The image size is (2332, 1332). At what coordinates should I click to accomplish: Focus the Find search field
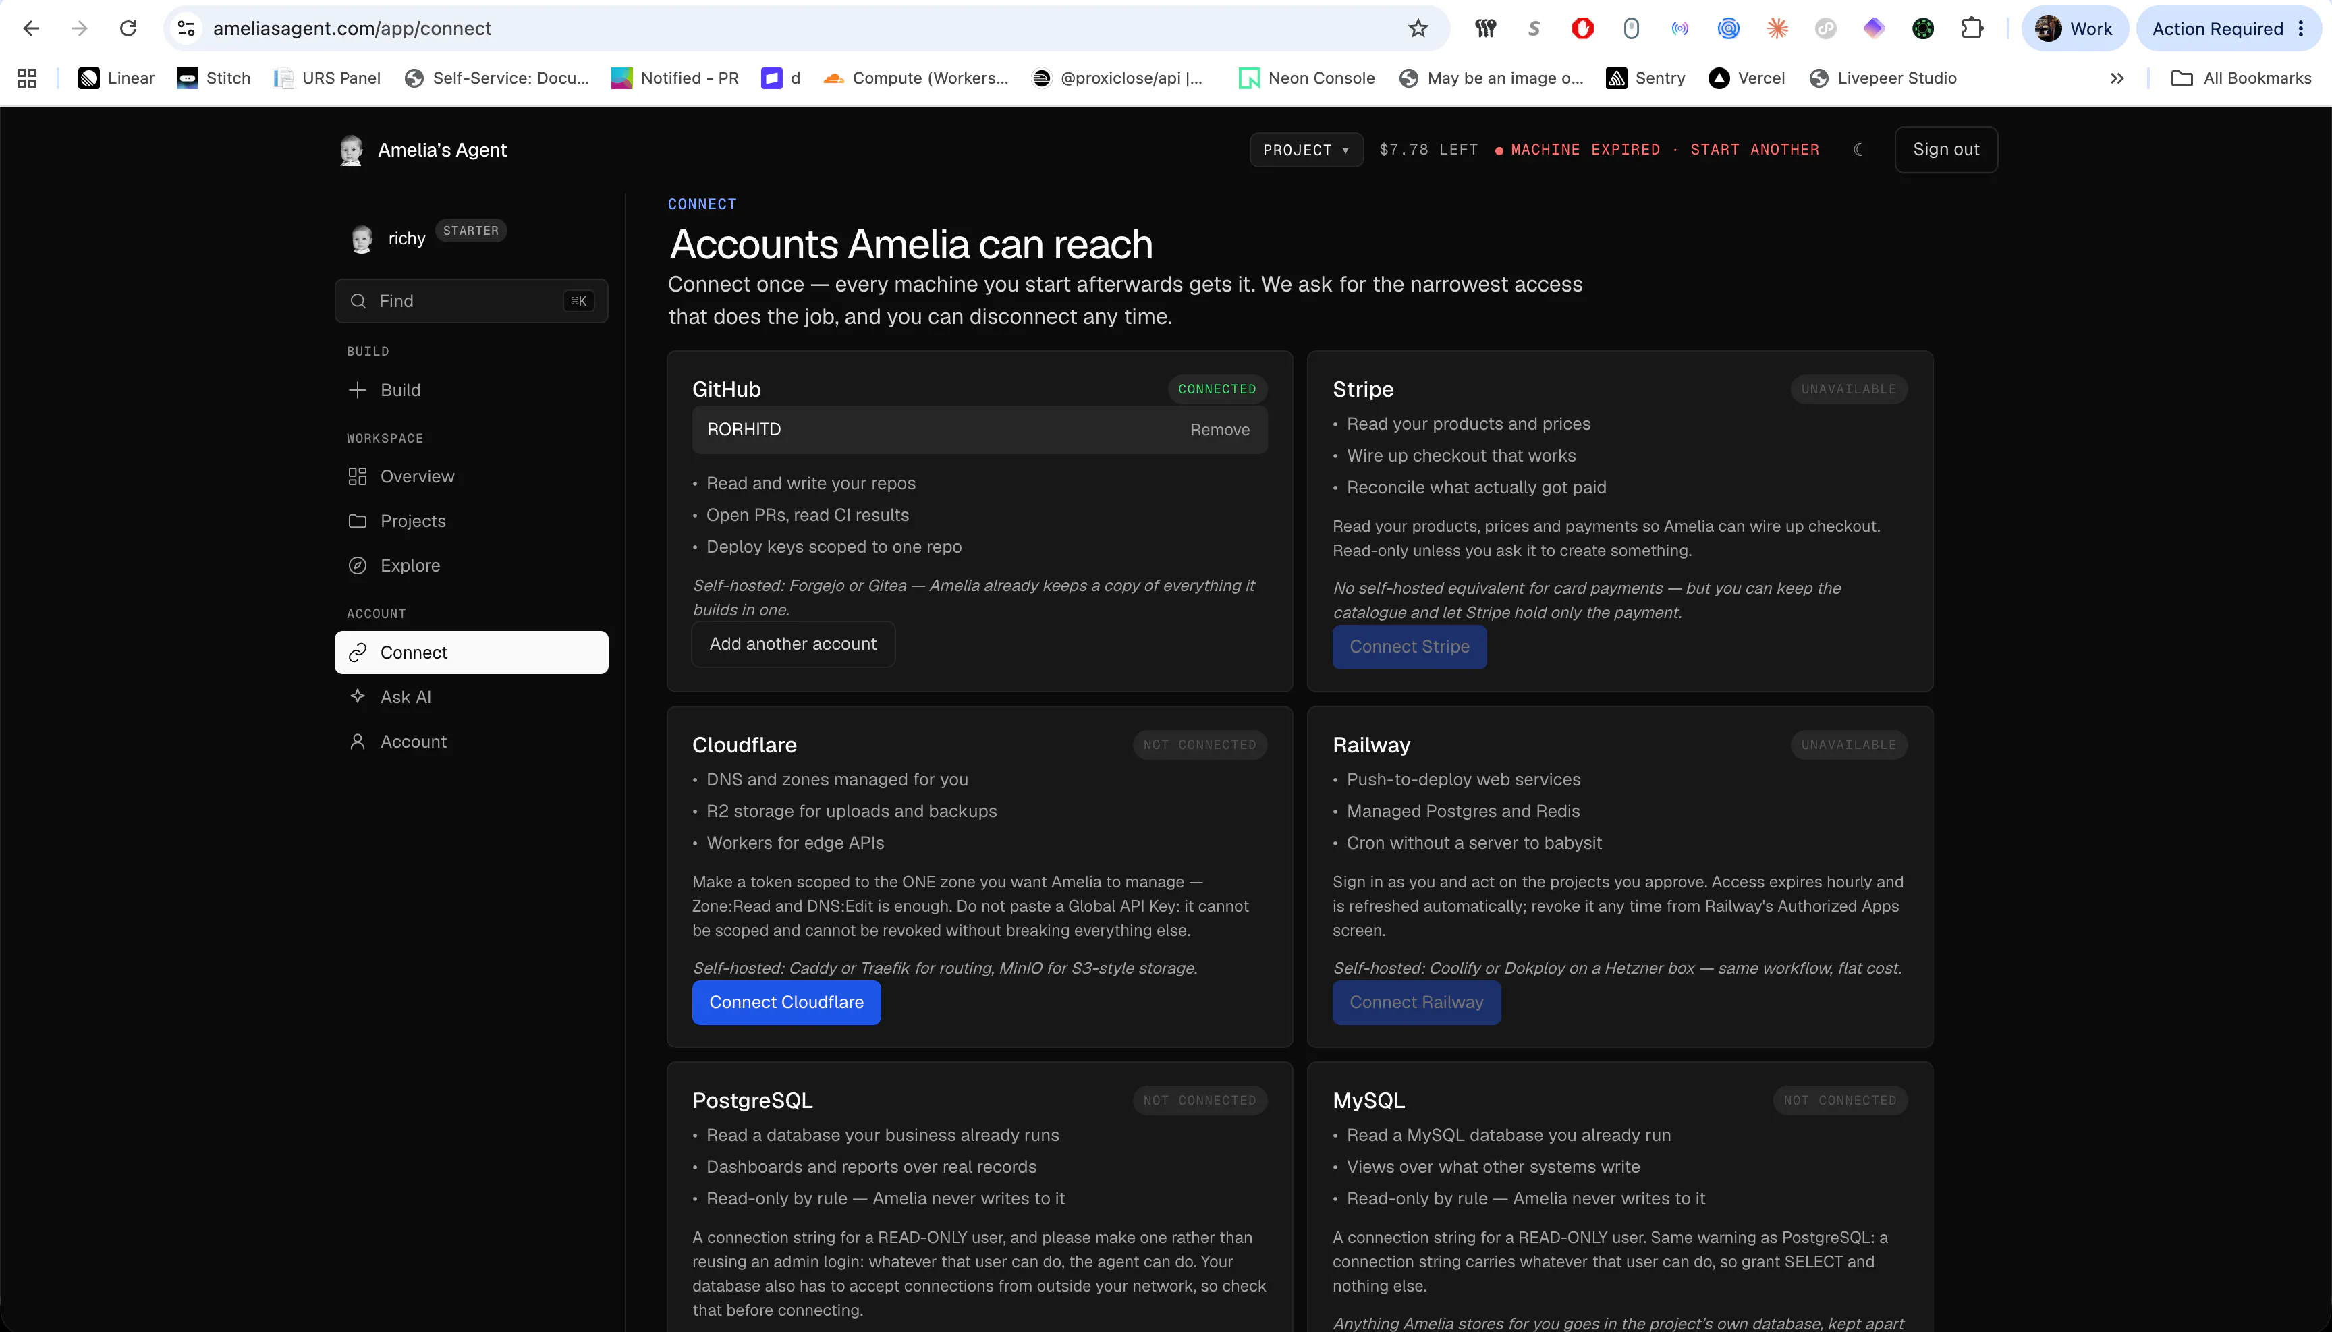pos(471,301)
